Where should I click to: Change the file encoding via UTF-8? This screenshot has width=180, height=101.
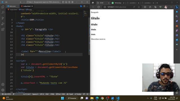(42, 94)
